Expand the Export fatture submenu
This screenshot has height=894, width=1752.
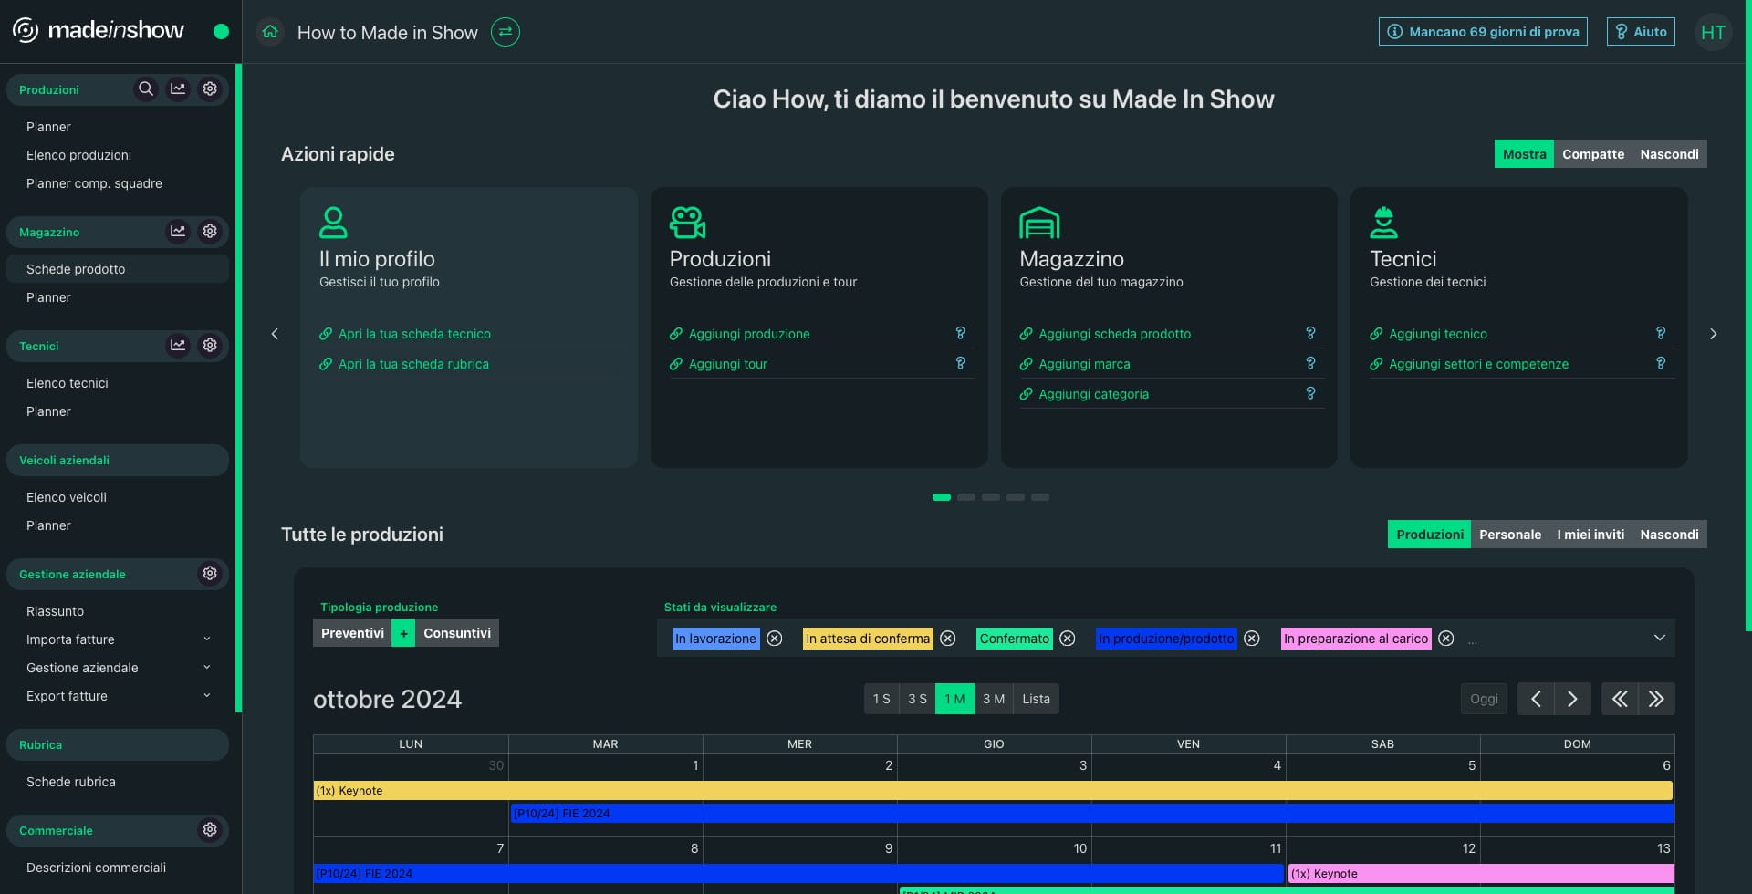tap(207, 695)
